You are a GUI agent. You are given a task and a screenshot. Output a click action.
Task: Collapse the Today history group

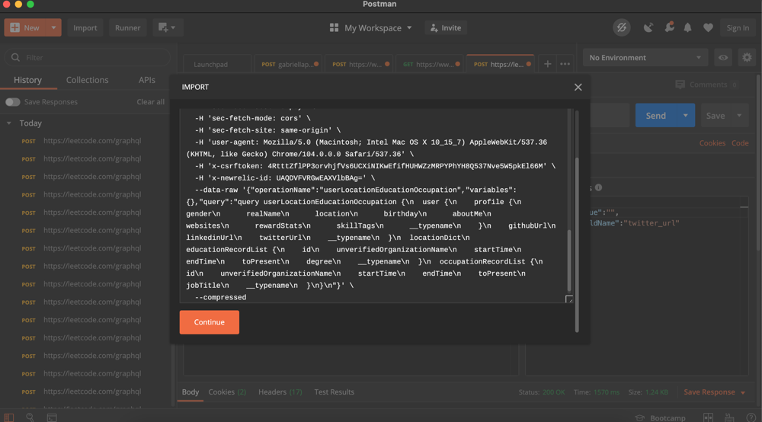point(9,123)
